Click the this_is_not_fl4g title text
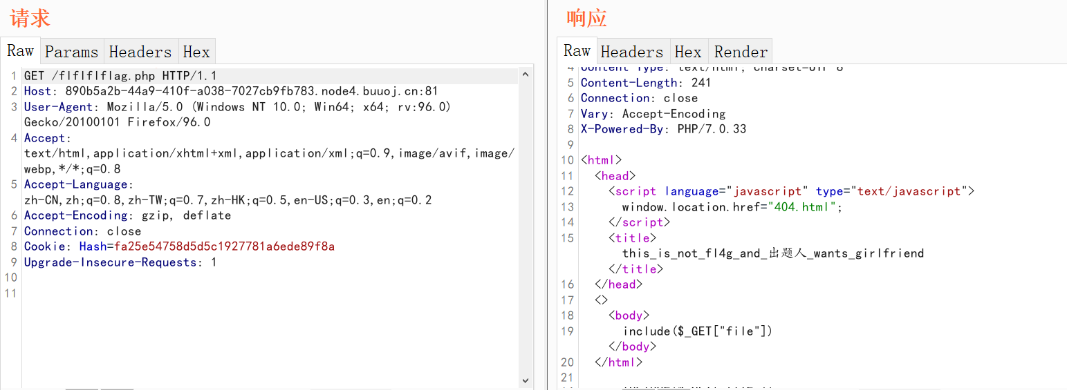The width and height of the screenshot is (1067, 390). [x=773, y=253]
